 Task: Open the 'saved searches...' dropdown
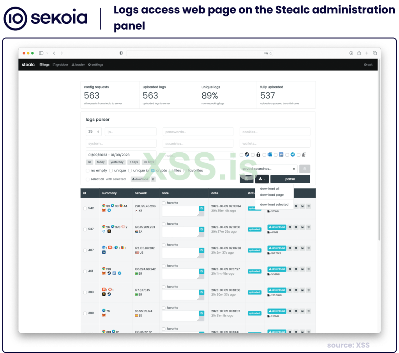(268, 169)
